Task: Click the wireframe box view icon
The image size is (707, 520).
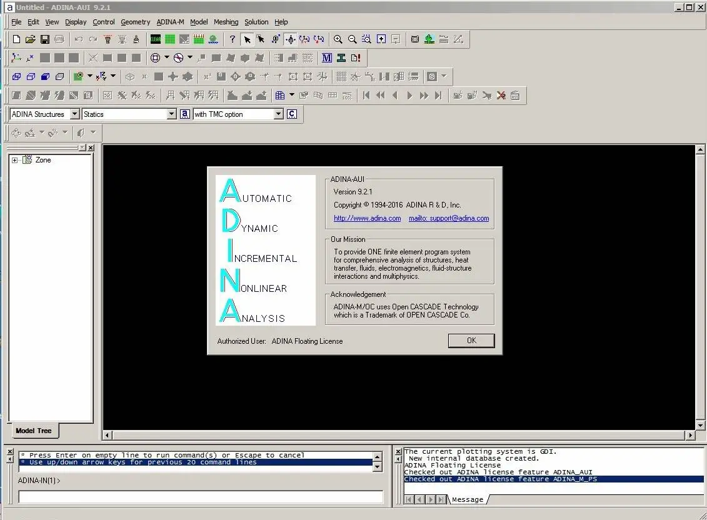Action: pyautogui.click(x=16, y=77)
